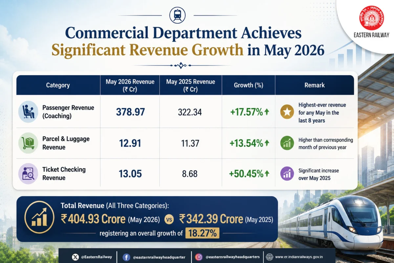Click the Parcel & Luggage trolley icon
394x263 pixels.
pyautogui.click(x=28, y=143)
